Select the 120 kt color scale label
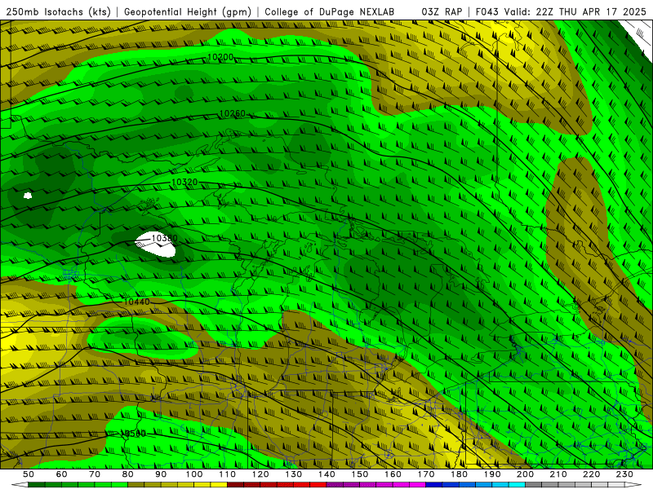The image size is (653, 489). click(260, 474)
